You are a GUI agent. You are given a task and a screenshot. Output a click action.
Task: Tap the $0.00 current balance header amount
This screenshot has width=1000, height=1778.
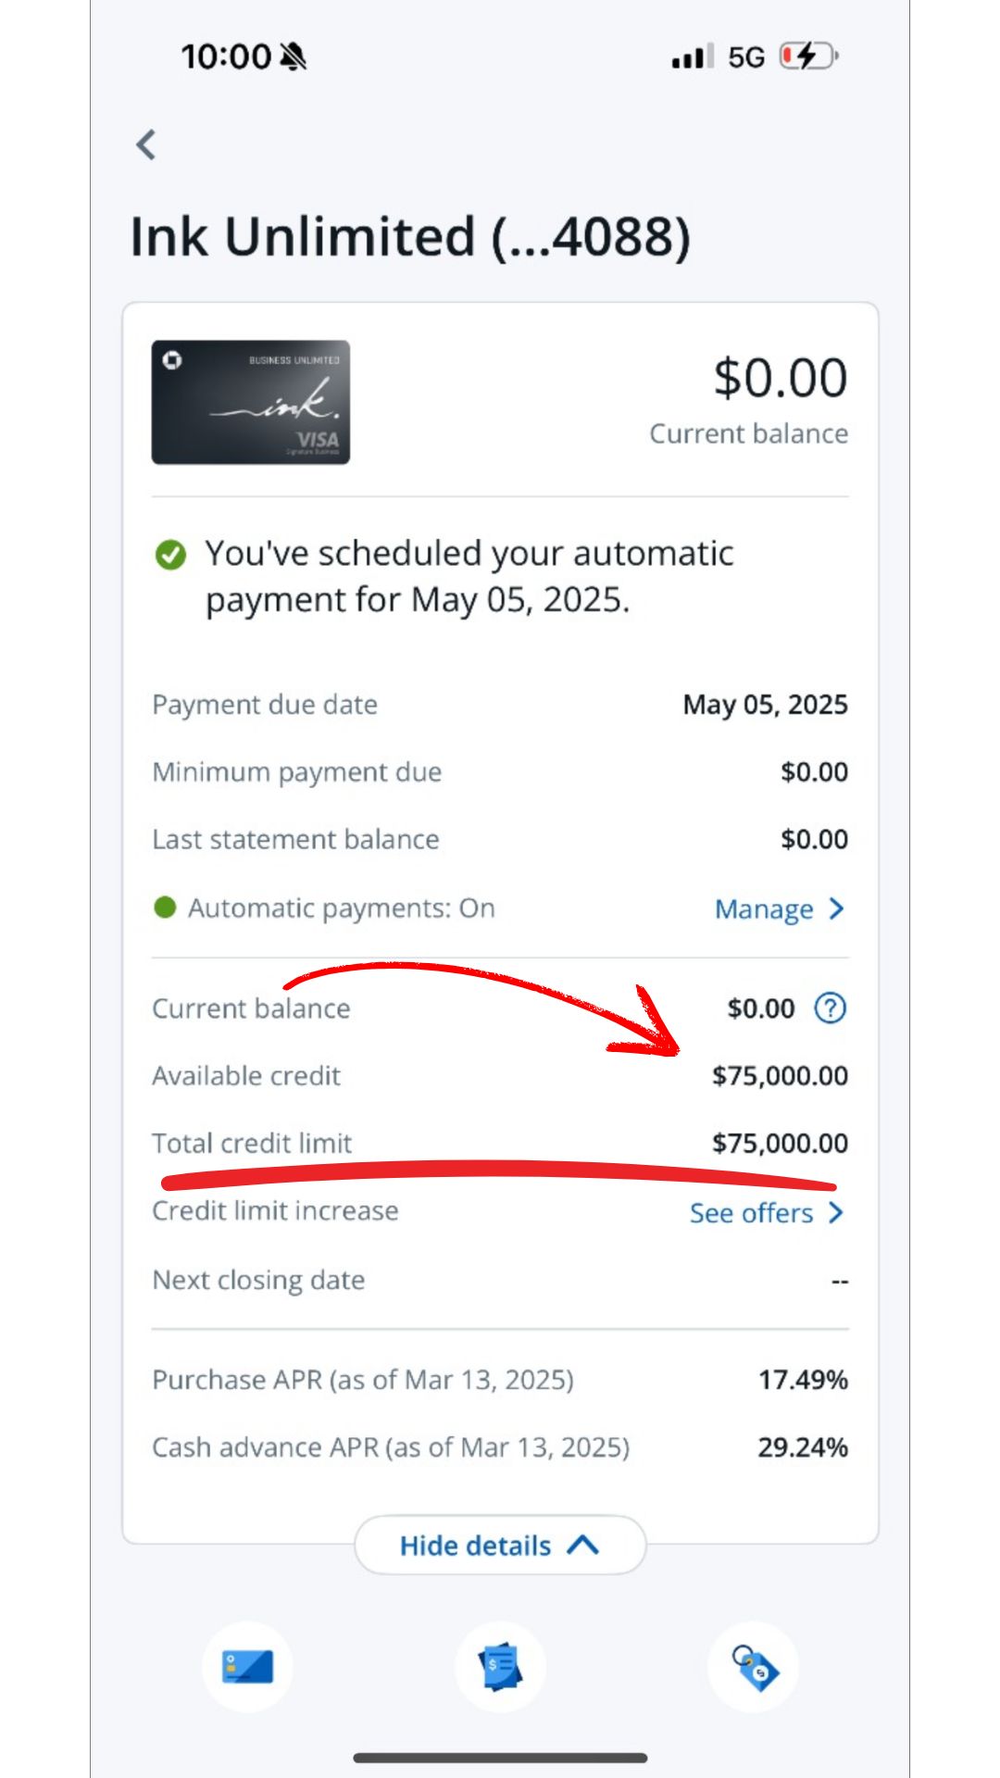coord(781,378)
